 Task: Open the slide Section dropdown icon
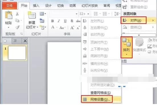pyautogui.click(x=43, y=27)
